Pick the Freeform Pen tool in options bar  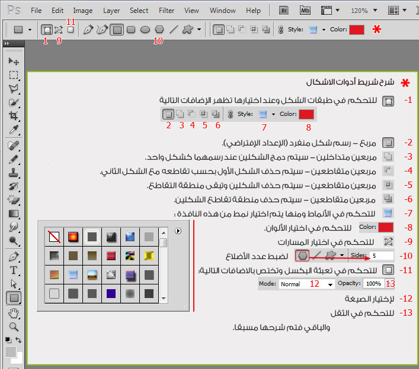[102, 30]
